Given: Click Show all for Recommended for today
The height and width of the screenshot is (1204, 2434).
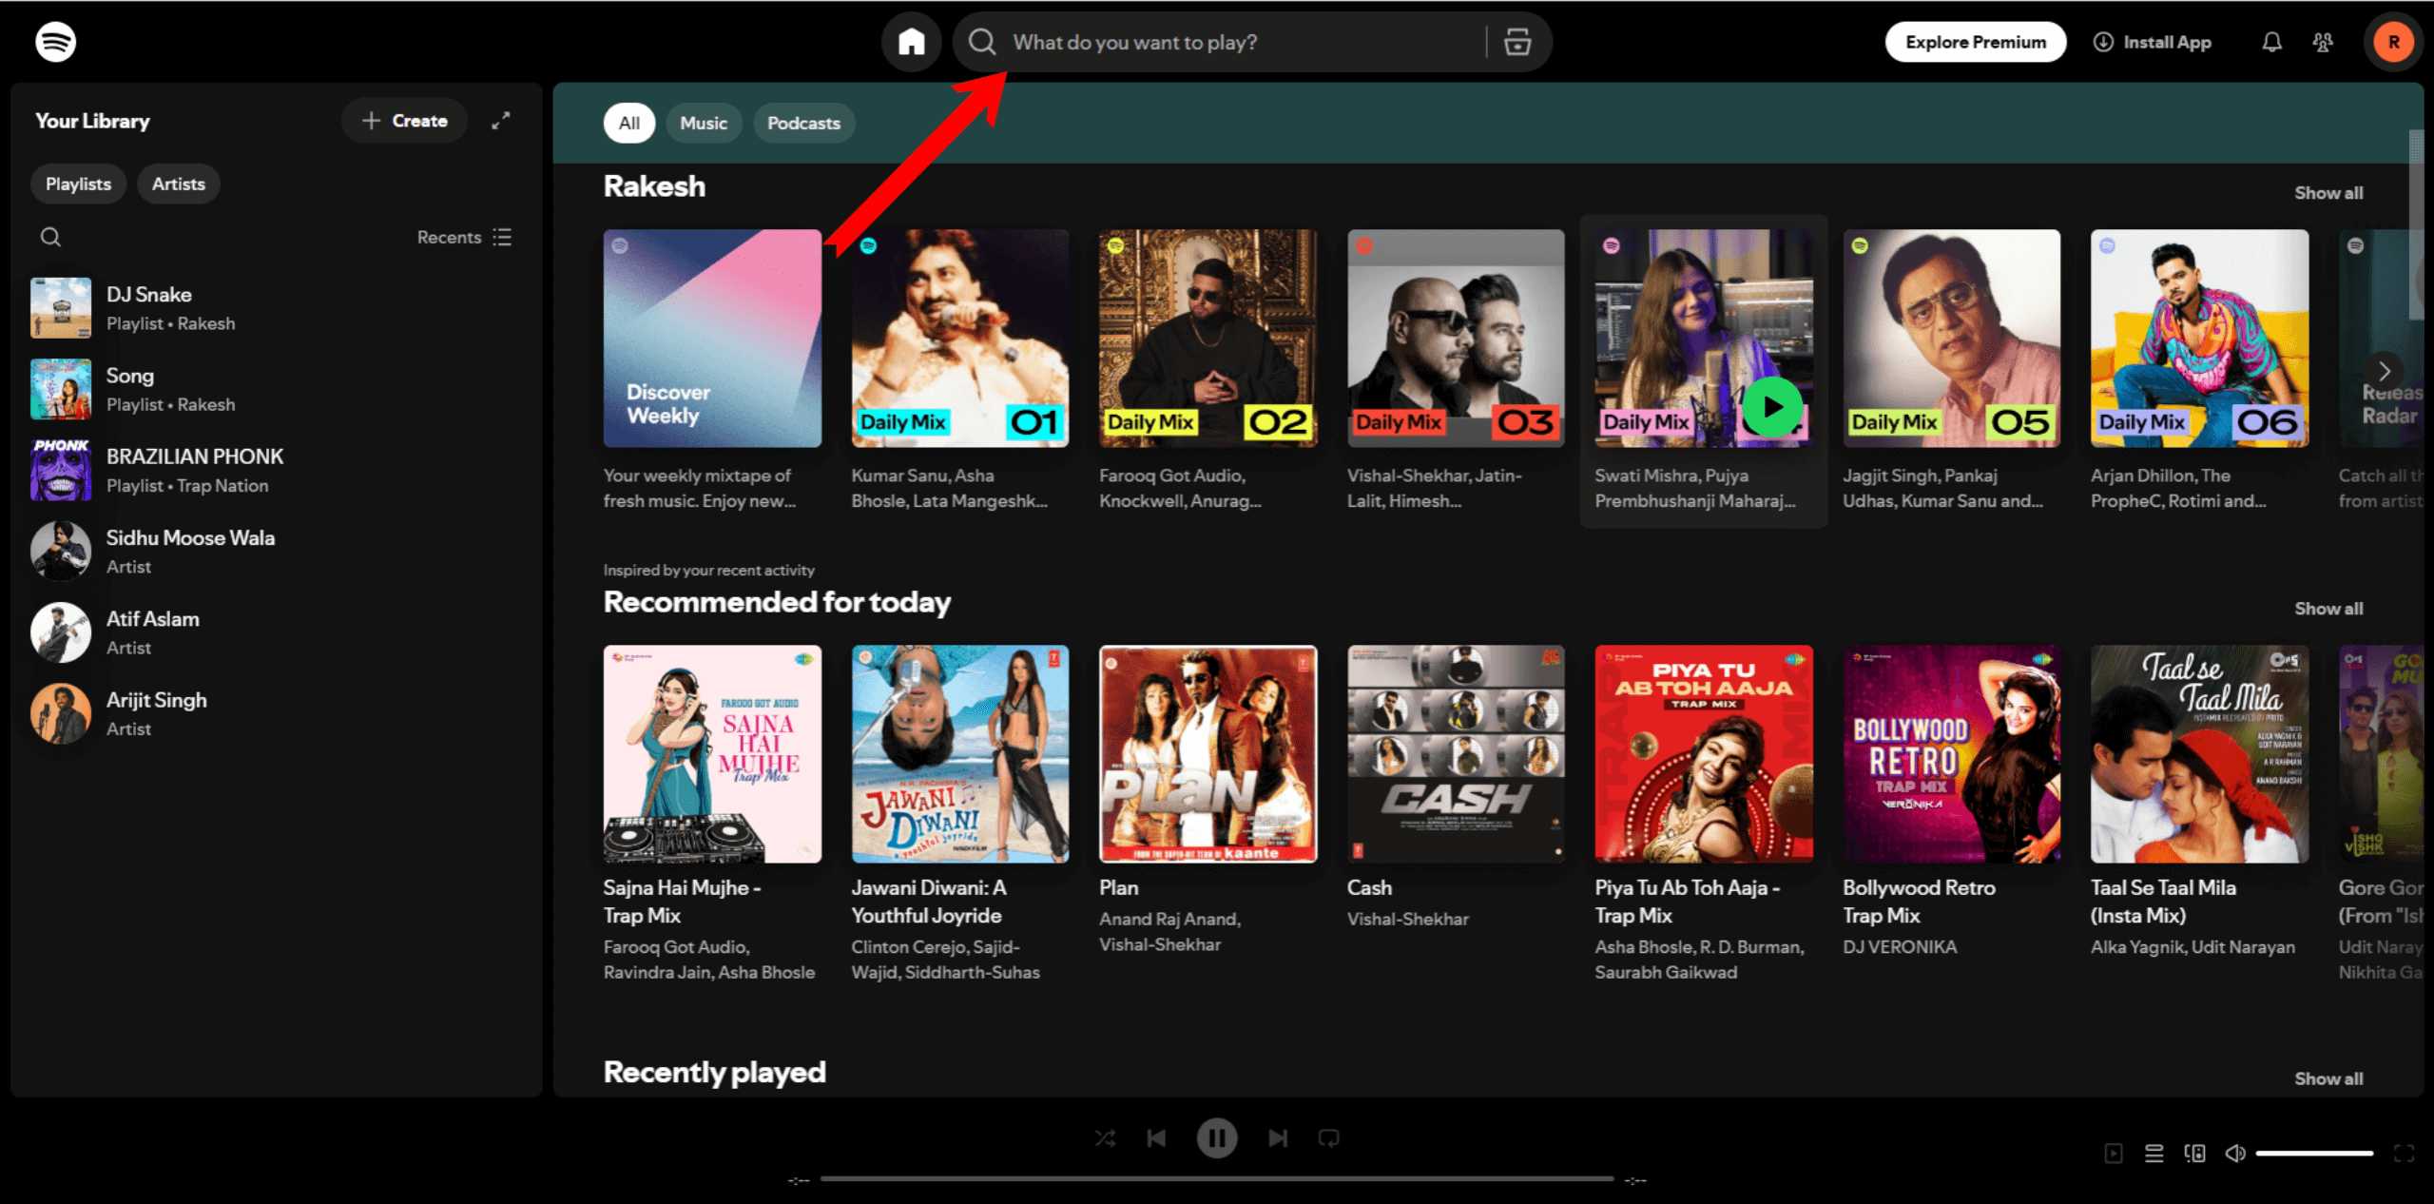Looking at the screenshot, I should point(2328,609).
